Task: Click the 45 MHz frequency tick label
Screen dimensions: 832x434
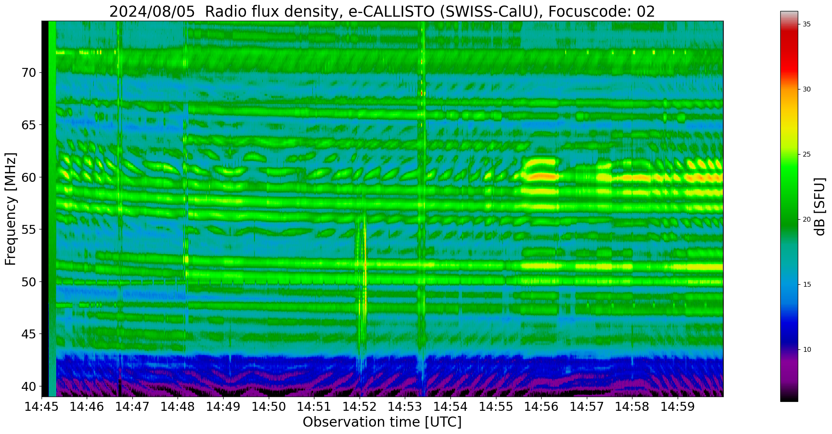Action: (29, 334)
